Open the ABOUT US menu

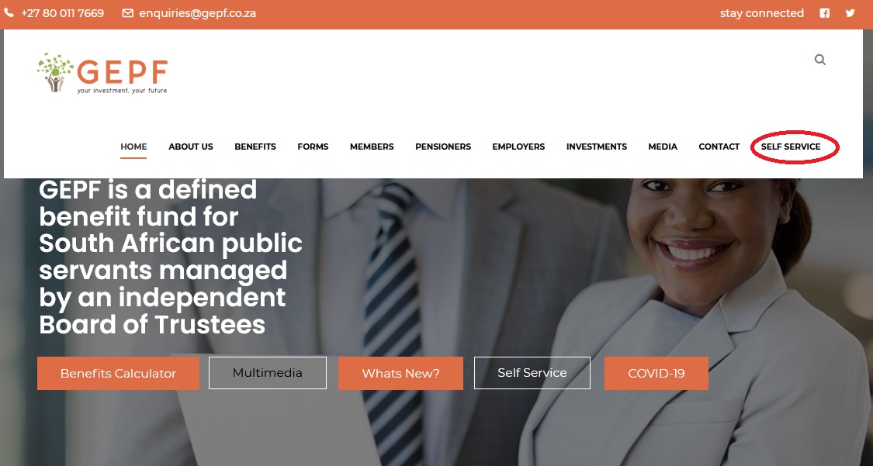pyautogui.click(x=191, y=147)
